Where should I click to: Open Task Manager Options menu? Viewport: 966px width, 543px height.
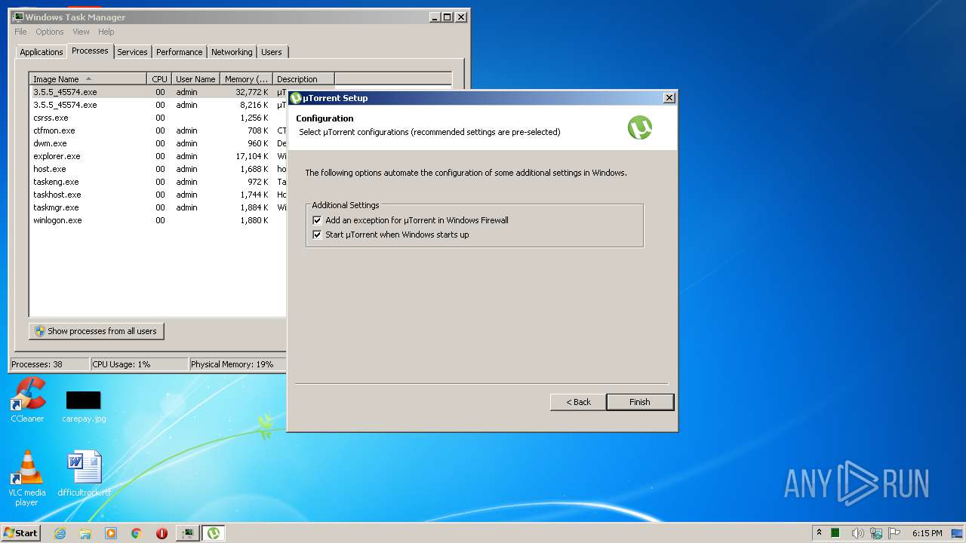pos(50,32)
